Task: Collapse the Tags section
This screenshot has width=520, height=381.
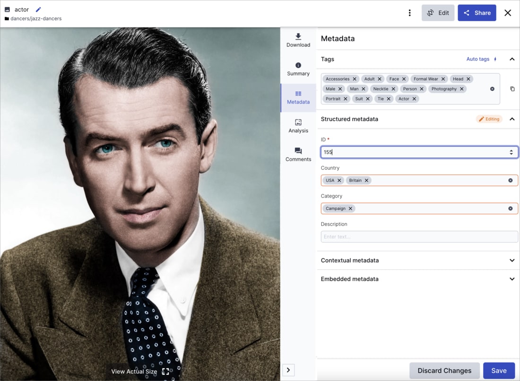Action: tap(511, 59)
